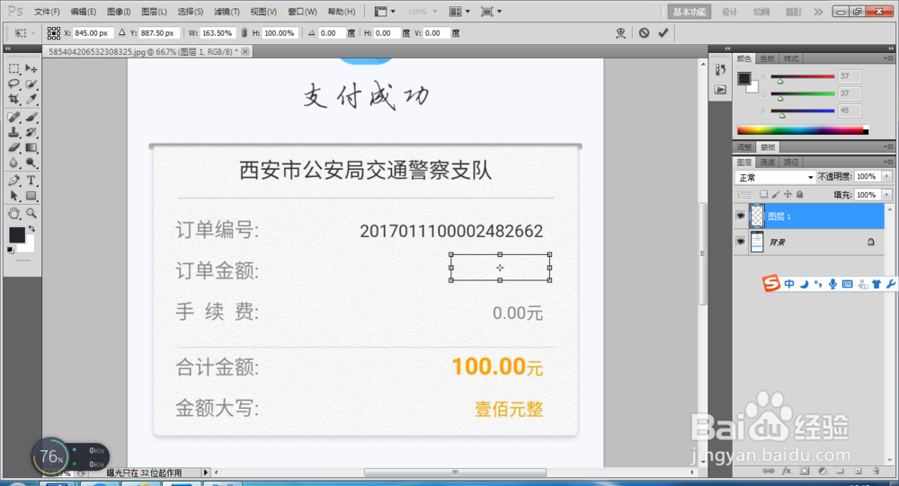Select the Quick Selection tool
Image resolution: width=899 pixels, height=486 pixels.
31,84
